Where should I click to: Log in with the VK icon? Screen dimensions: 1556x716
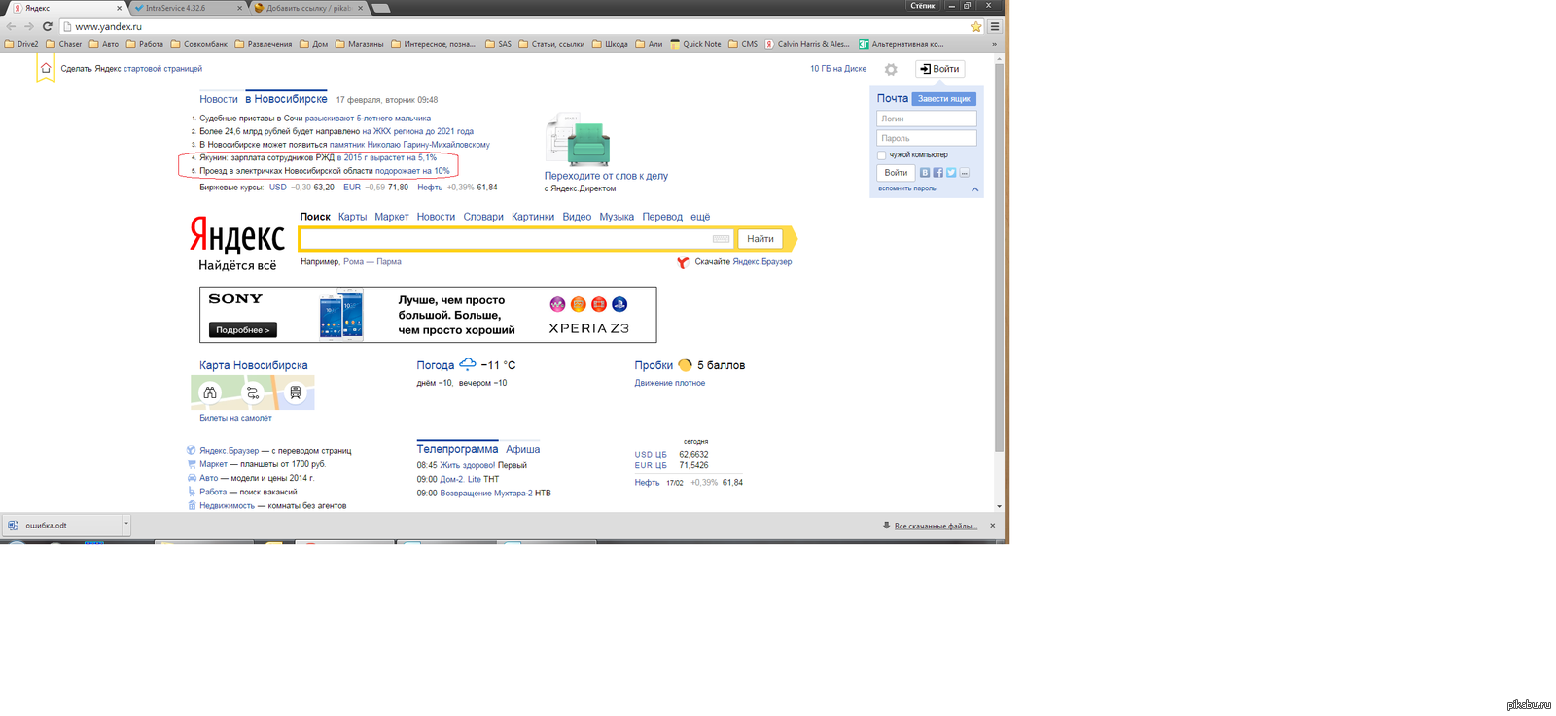925,172
